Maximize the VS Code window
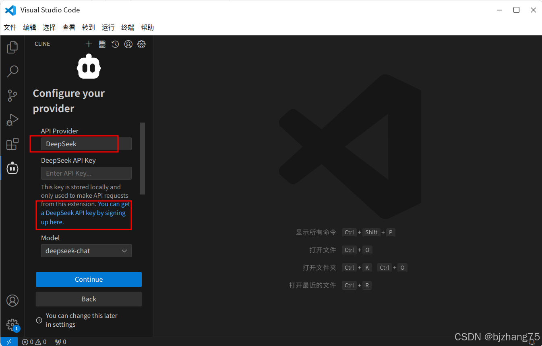This screenshot has width=542, height=346. tap(516, 10)
